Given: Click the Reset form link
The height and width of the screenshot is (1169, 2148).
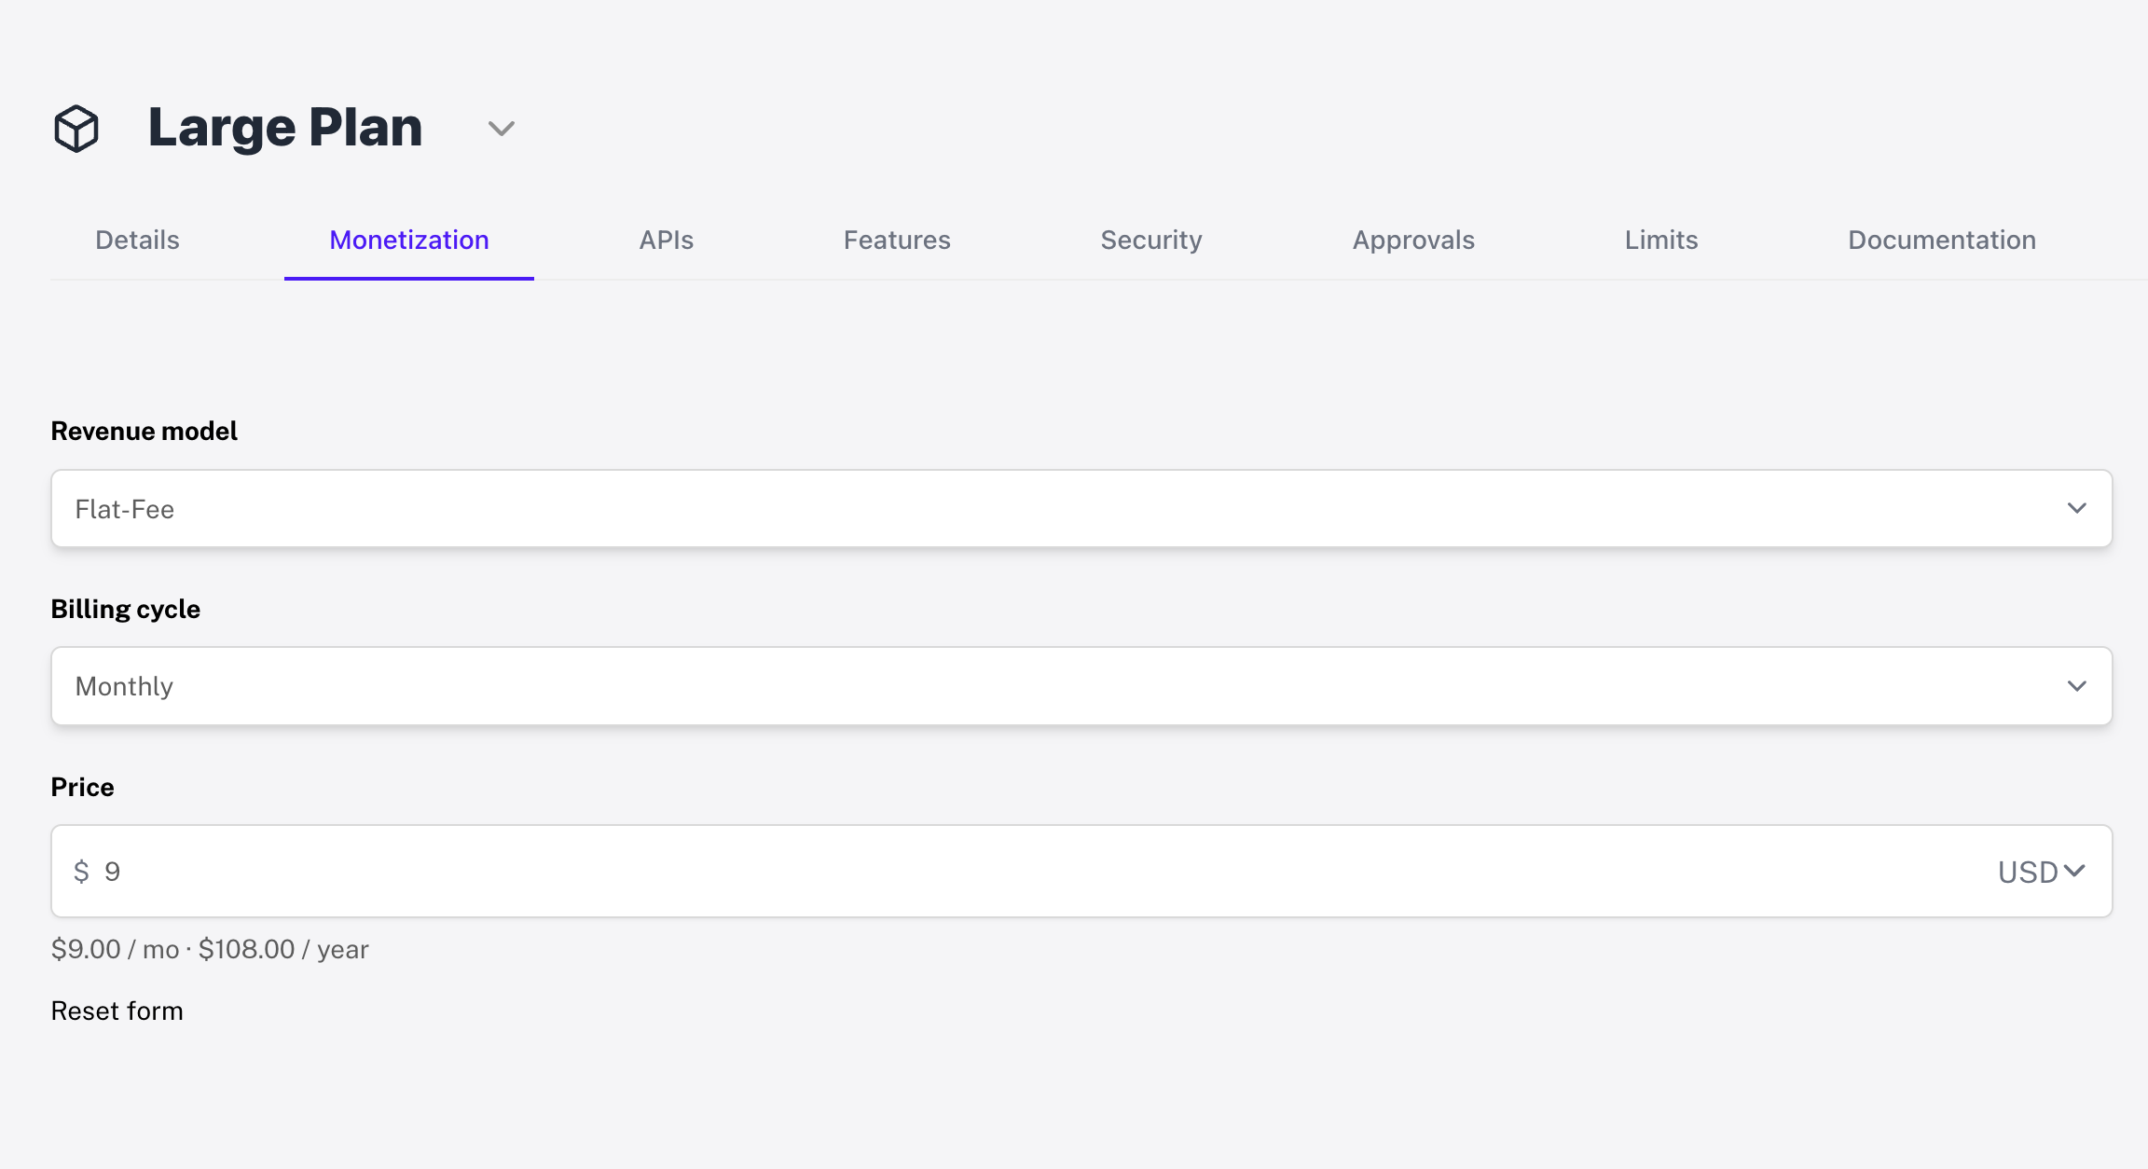Looking at the screenshot, I should pyautogui.click(x=117, y=1010).
